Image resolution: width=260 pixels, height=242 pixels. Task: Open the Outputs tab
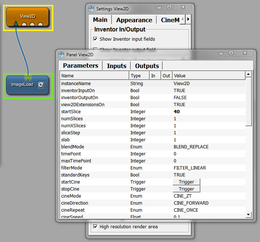[147, 66]
